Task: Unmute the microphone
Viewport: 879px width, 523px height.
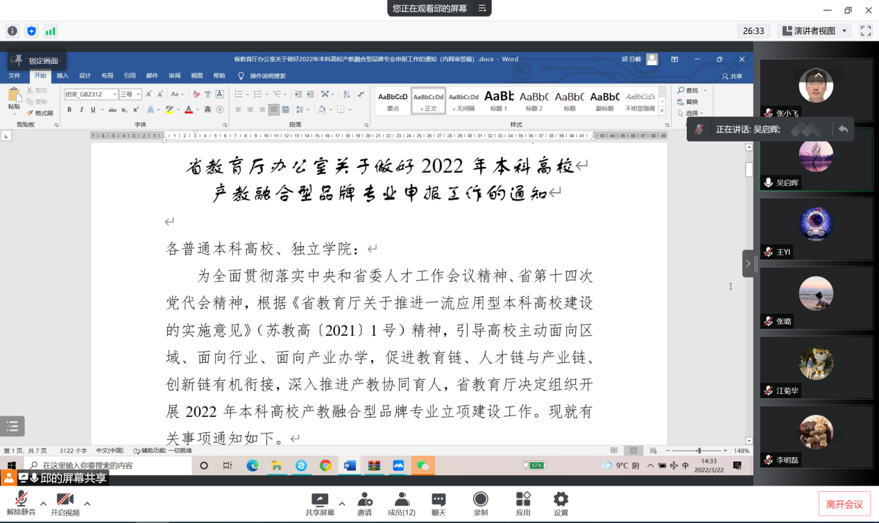Action: [22, 500]
